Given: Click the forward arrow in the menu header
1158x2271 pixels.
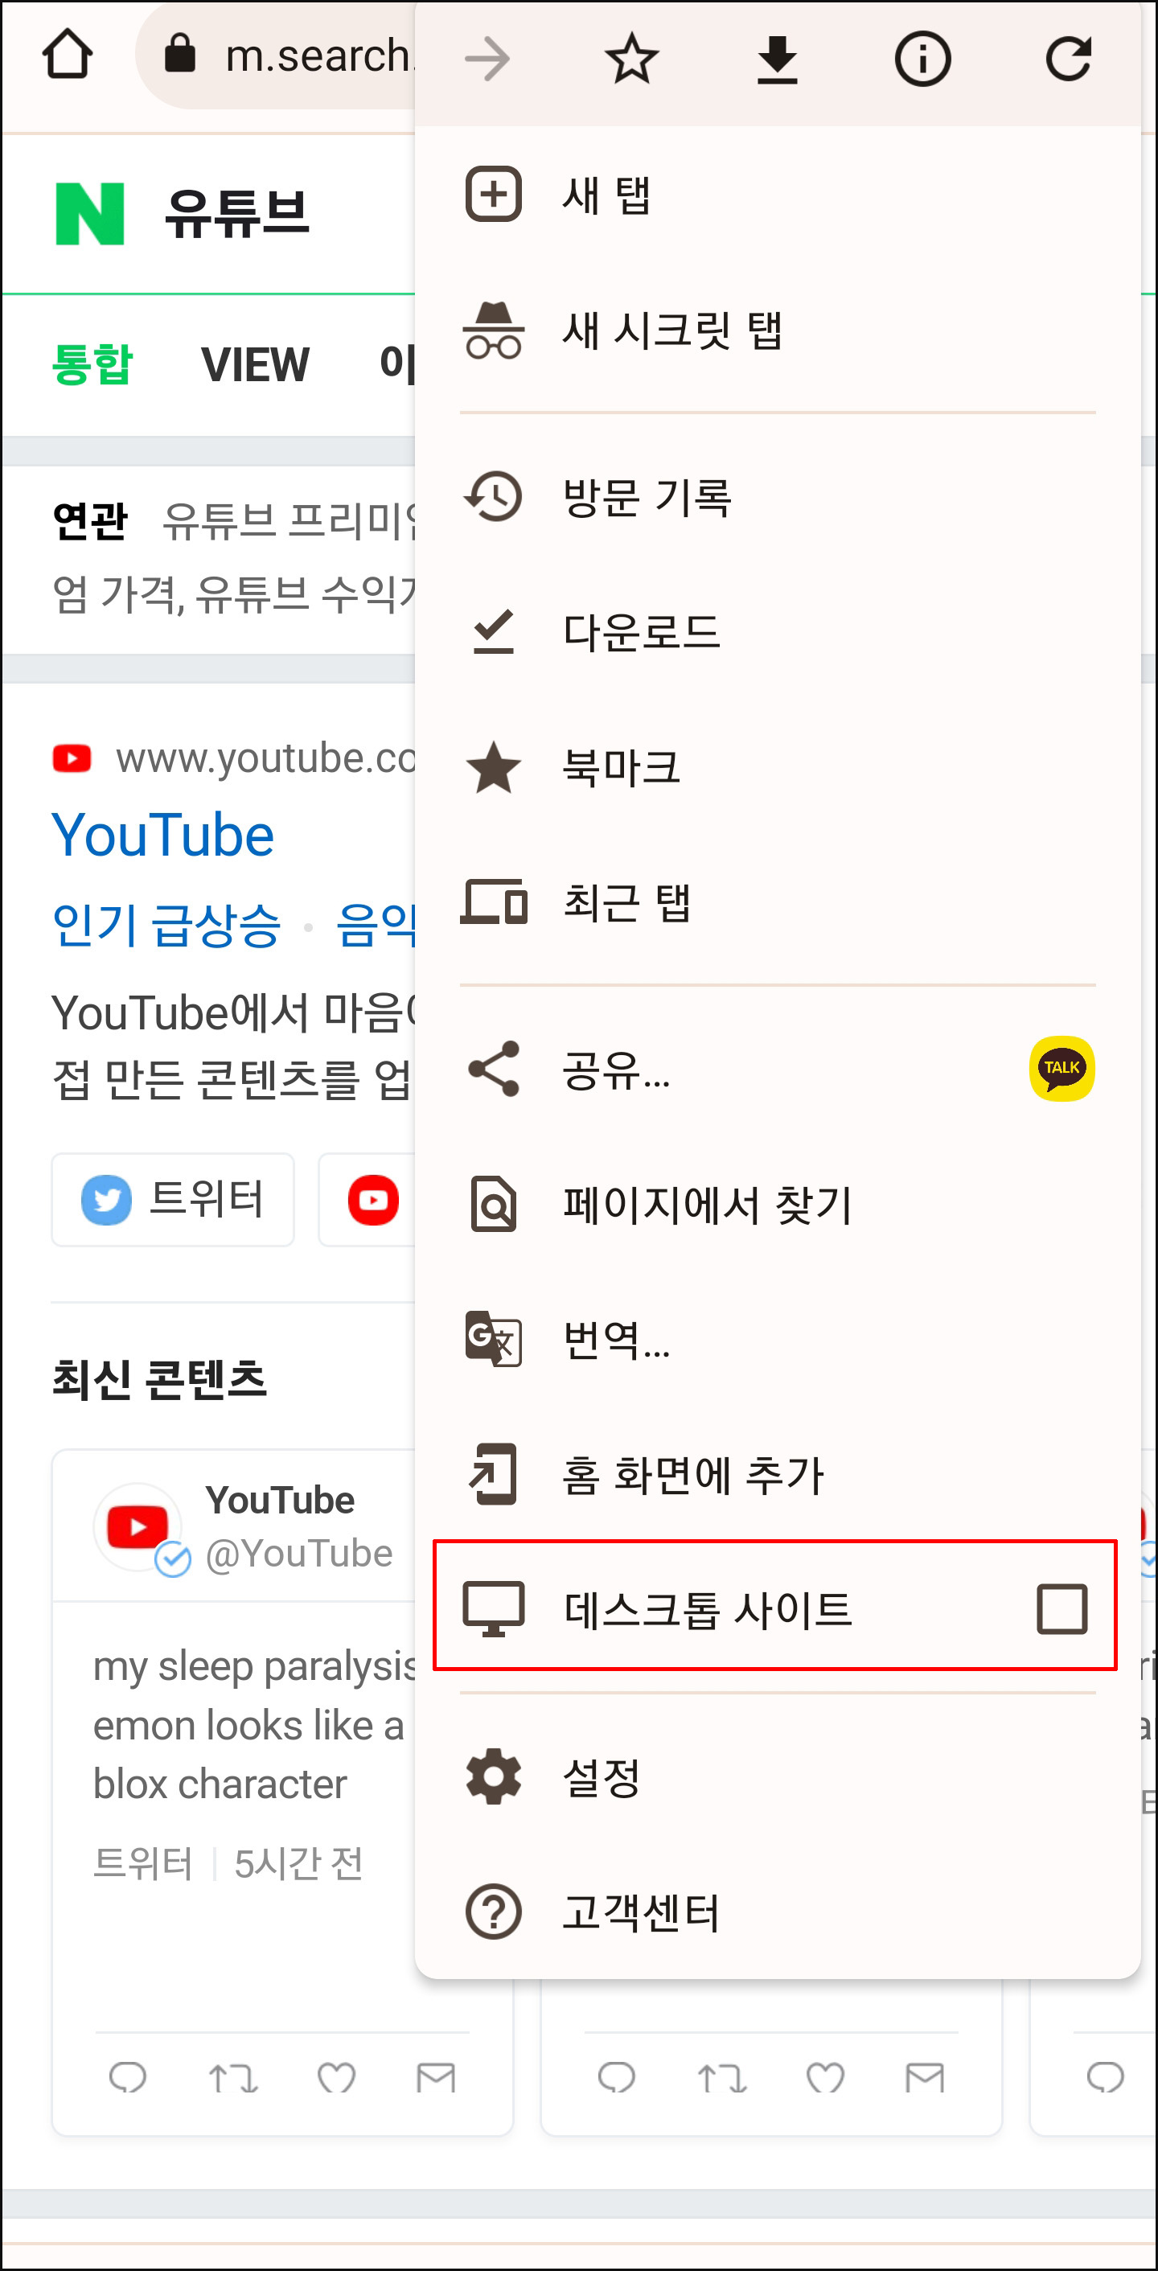Looking at the screenshot, I should pyautogui.click(x=487, y=60).
